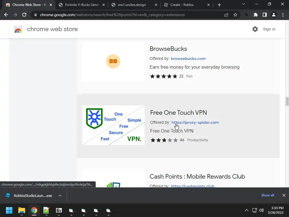Click the BrowseBucks star rating
This screenshot has height=217, width=289.
[163, 76]
